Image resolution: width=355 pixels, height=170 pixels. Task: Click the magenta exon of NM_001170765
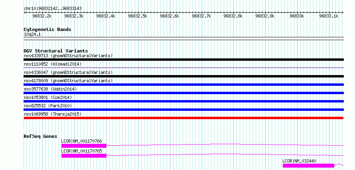[x=84, y=156]
